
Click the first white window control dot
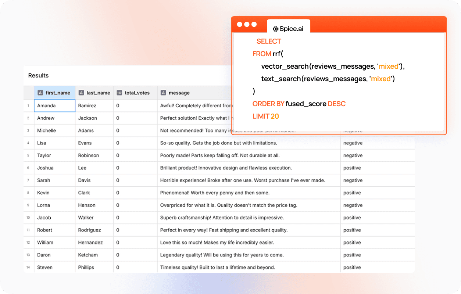coord(240,24)
